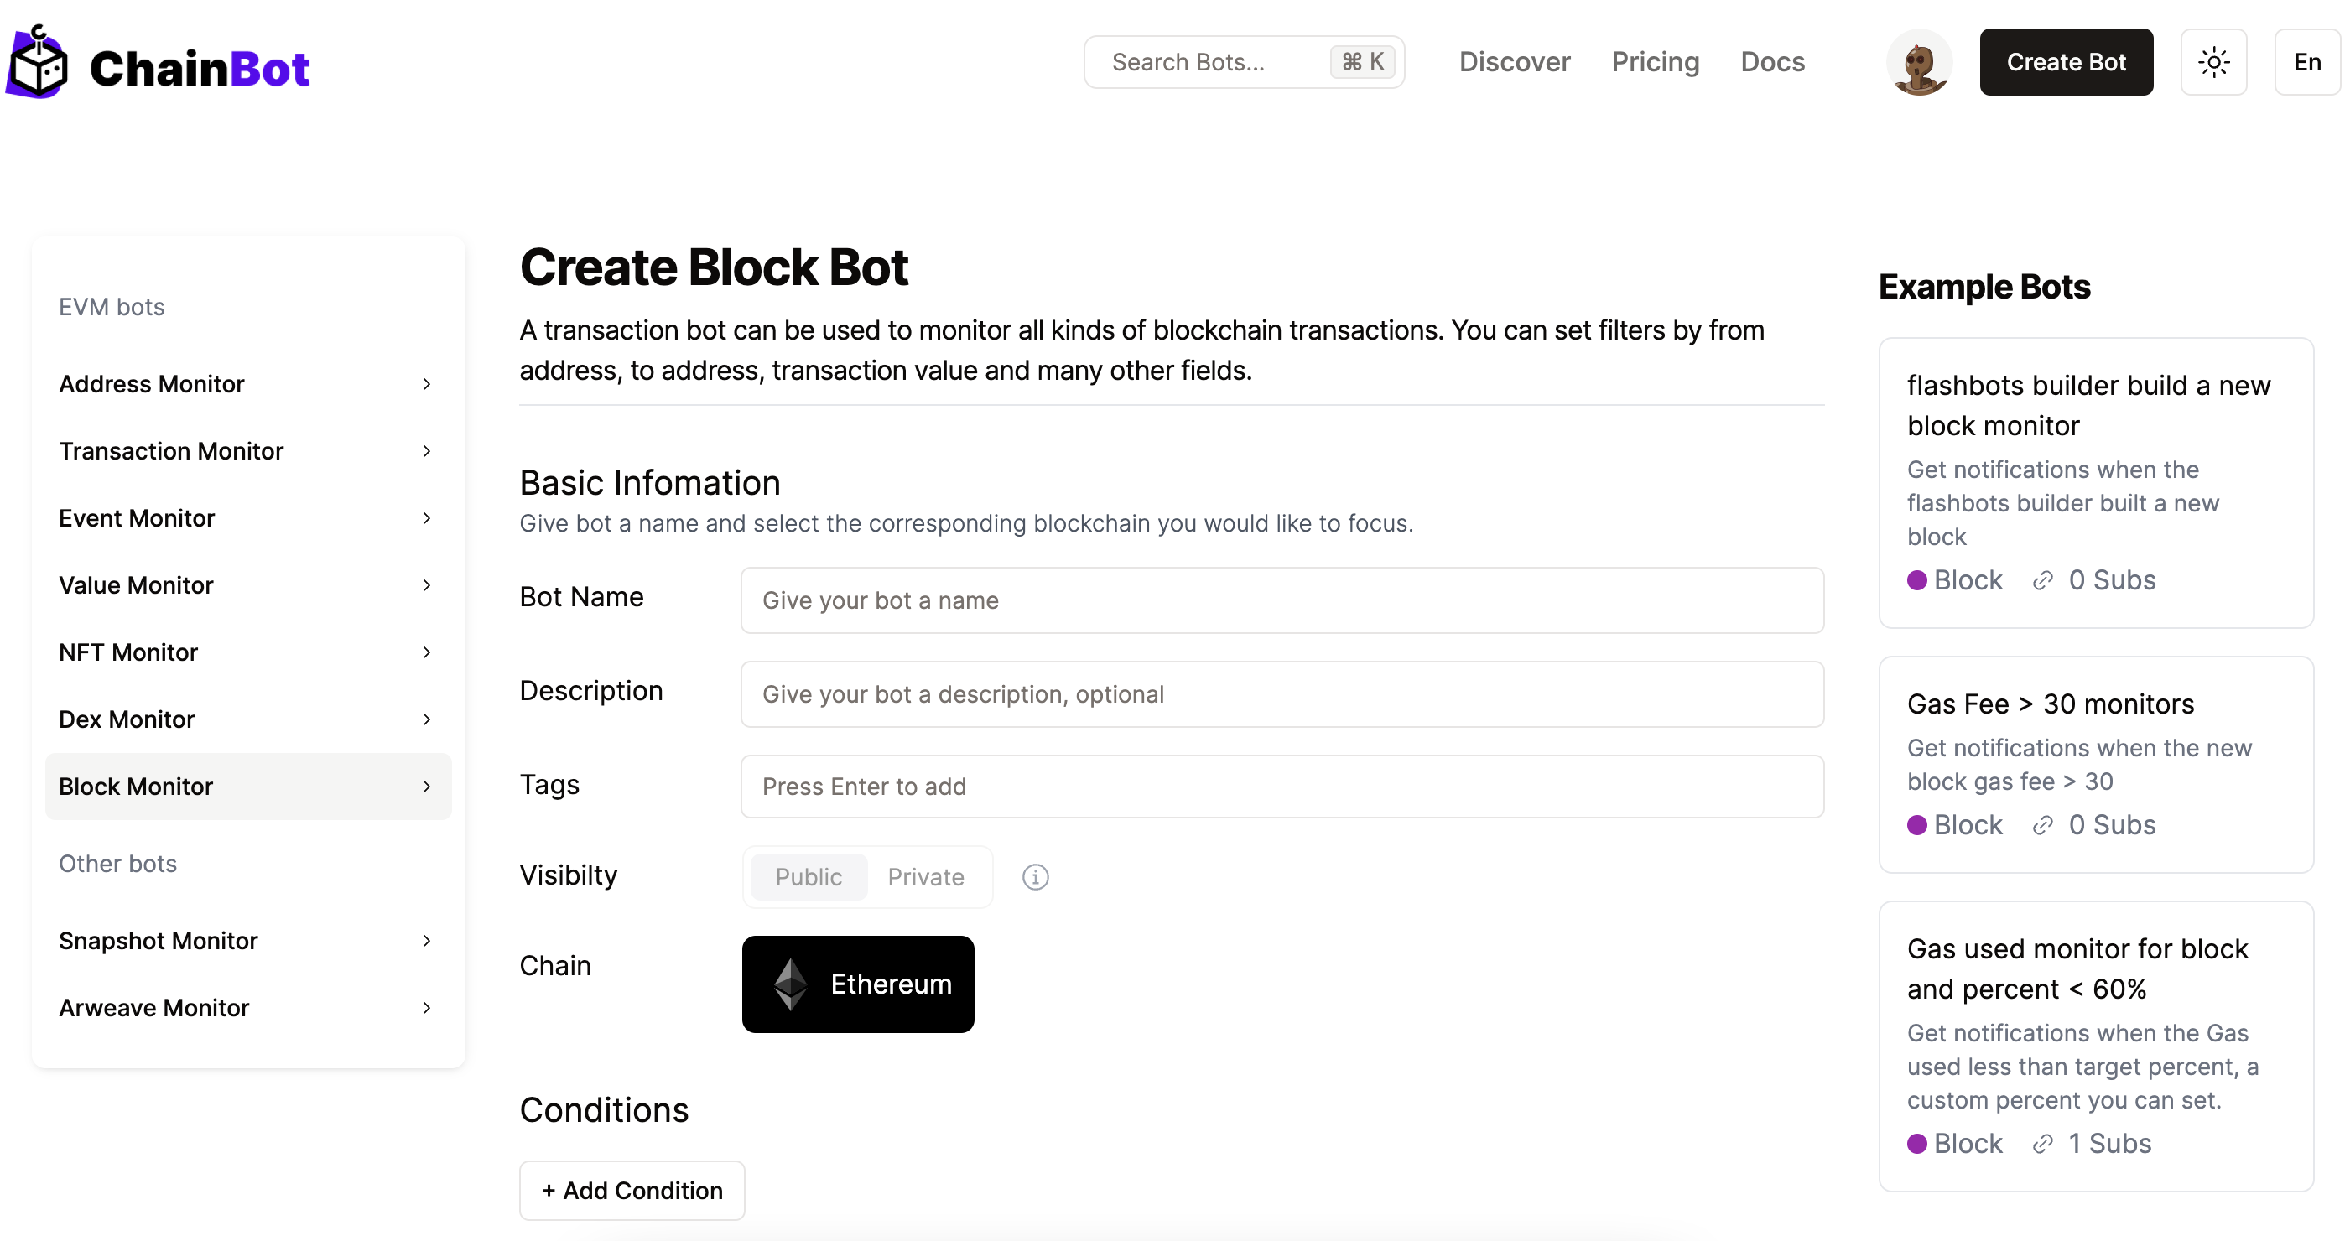The image size is (2345, 1241).
Task: Go to the Pricing page
Action: pyautogui.click(x=1654, y=62)
